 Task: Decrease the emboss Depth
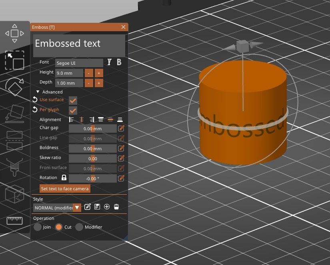(89, 83)
